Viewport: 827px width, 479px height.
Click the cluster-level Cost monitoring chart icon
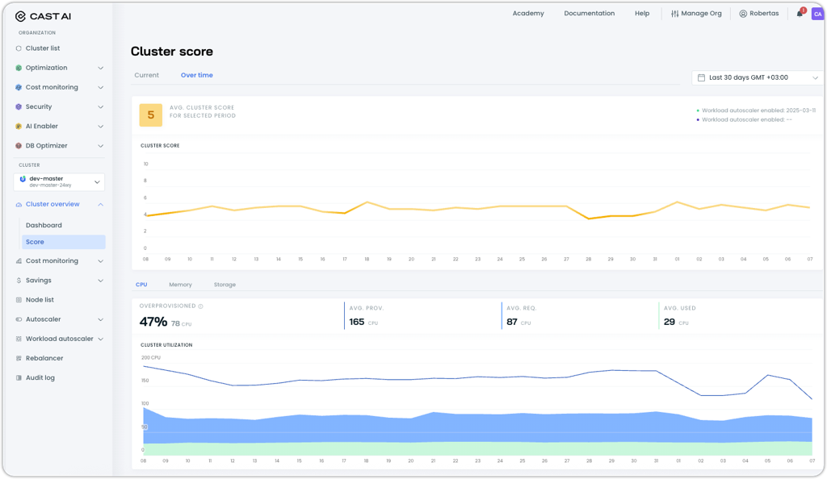[x=19, y=261]
